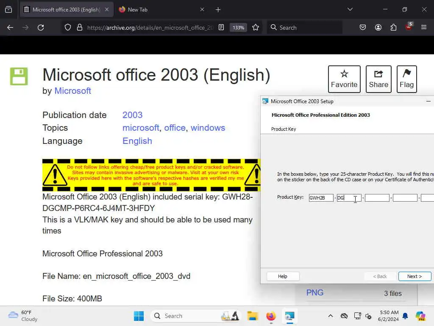Save page to Pocket
The image size is (434, 326).
tap(363, 28)
